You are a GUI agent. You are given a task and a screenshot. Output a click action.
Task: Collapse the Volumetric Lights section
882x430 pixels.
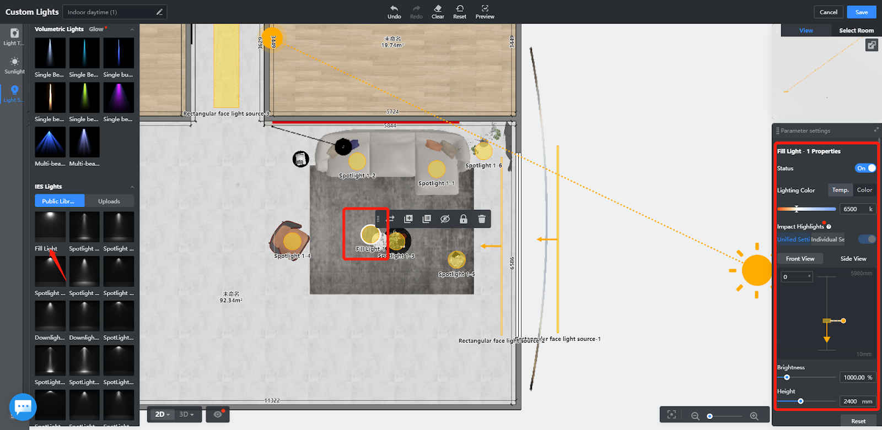click(x=132, y=29)
